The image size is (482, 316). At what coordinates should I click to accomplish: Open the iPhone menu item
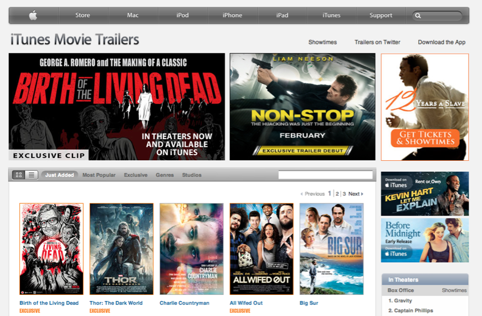[232, 15]
